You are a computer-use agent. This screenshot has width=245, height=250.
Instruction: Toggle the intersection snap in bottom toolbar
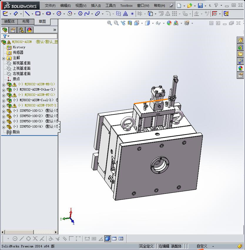coord(35,239)
